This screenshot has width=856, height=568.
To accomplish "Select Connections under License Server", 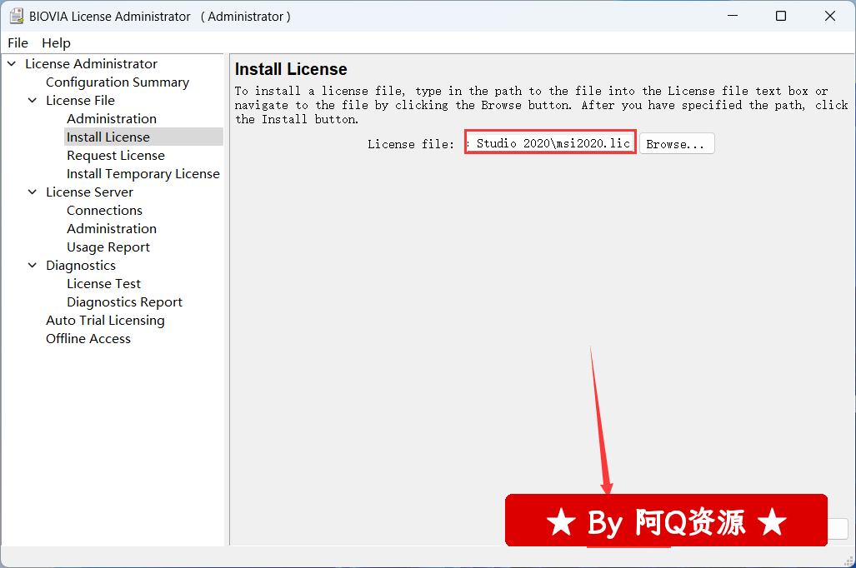I will tap(104, 211).
